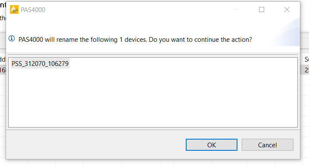Click the PAS4000 title text
The image size is (309, 165).
33,9
